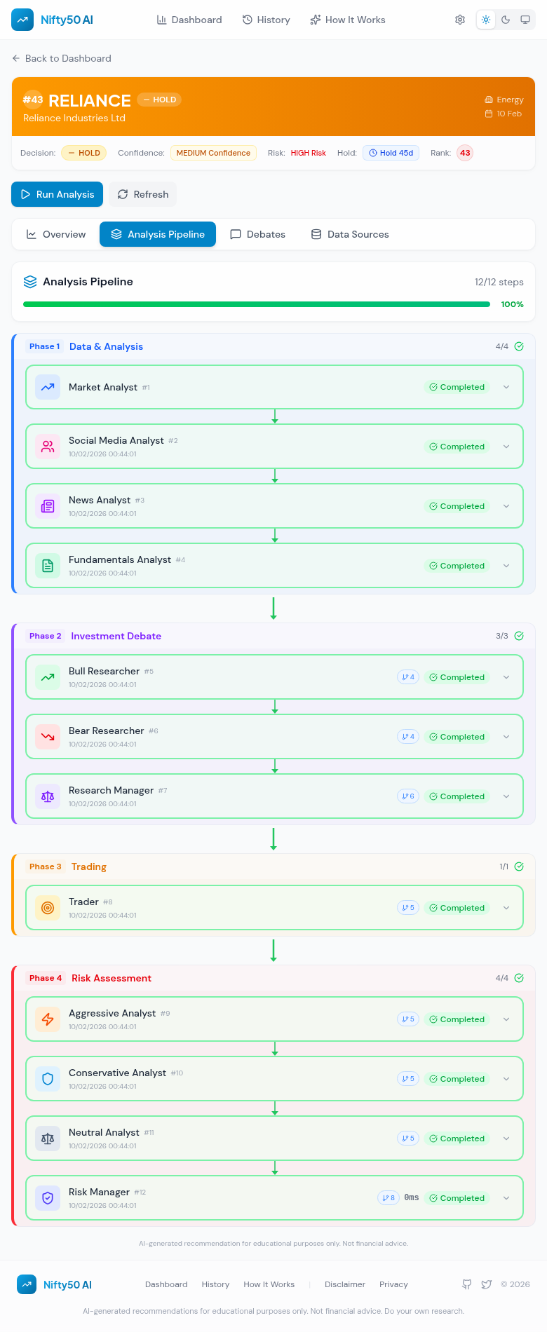This screenshot has height=1332, width=547.
Task: Click the Aggressive Analyst lightning icon
Action: (48, 1019)
